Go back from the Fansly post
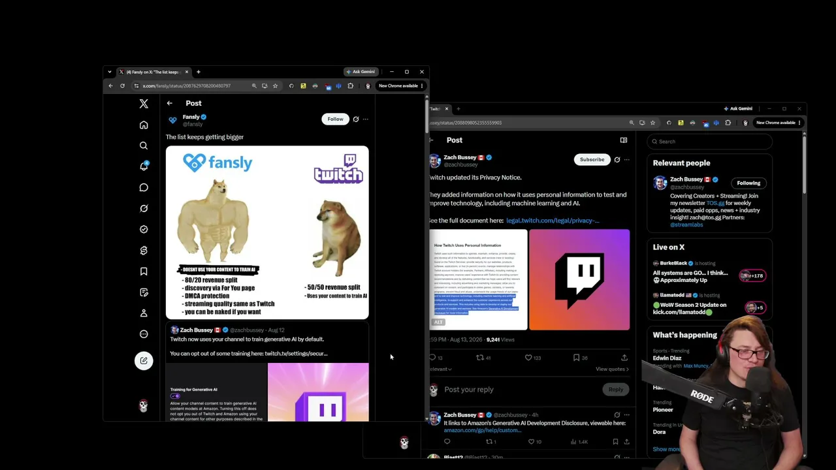Viewport: 836px width, 470px height. click(x=169, y=103)
